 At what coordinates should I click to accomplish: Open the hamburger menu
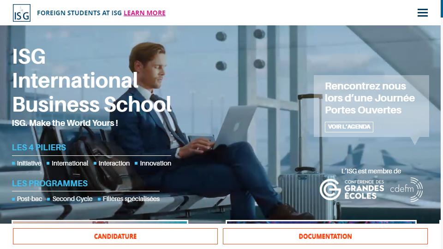tap(422, 13)
